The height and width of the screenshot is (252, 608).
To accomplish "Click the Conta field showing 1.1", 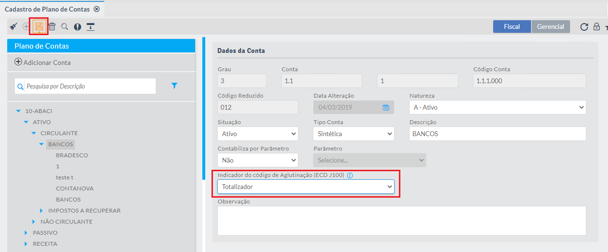I will pyautogui.click(x=322, y=81).
